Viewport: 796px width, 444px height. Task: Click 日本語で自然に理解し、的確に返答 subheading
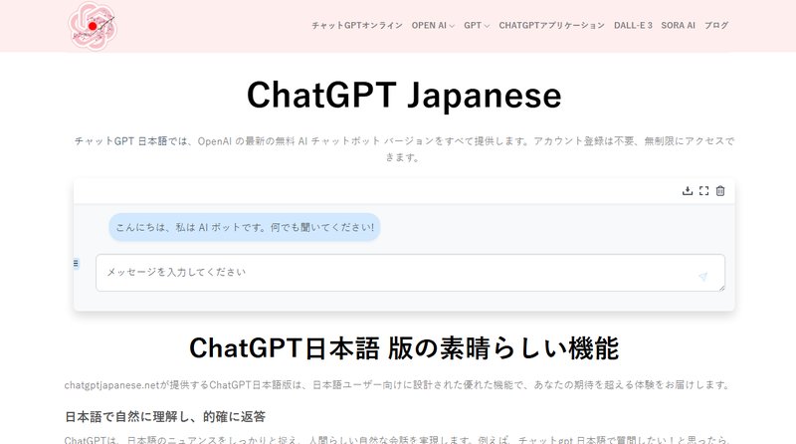165,416
